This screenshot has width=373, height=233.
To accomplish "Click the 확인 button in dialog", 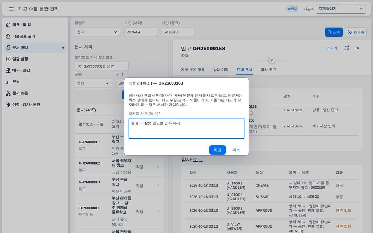I will (218, 150).
